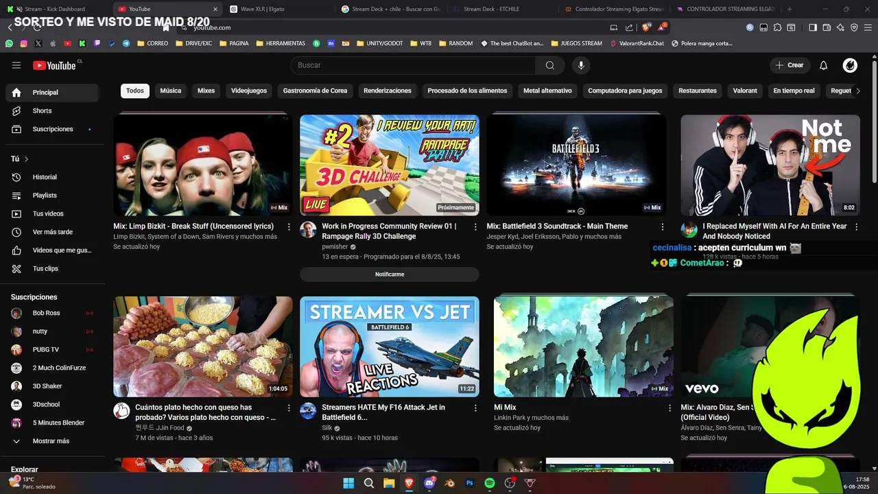Switch to Stream Kick Dashboard tab

(x=55, y=9)
